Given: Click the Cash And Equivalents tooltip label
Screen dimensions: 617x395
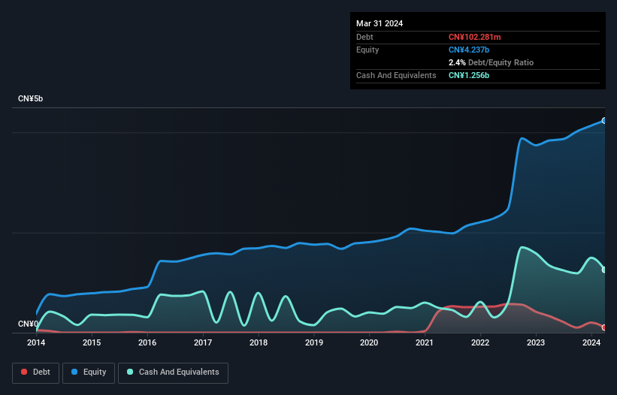Looking at the screenshot, I should [396, 75].
